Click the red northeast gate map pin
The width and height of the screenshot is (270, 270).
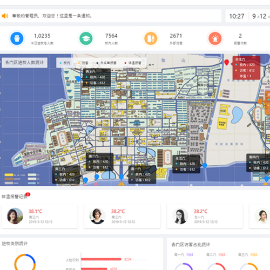coord(227,62)
